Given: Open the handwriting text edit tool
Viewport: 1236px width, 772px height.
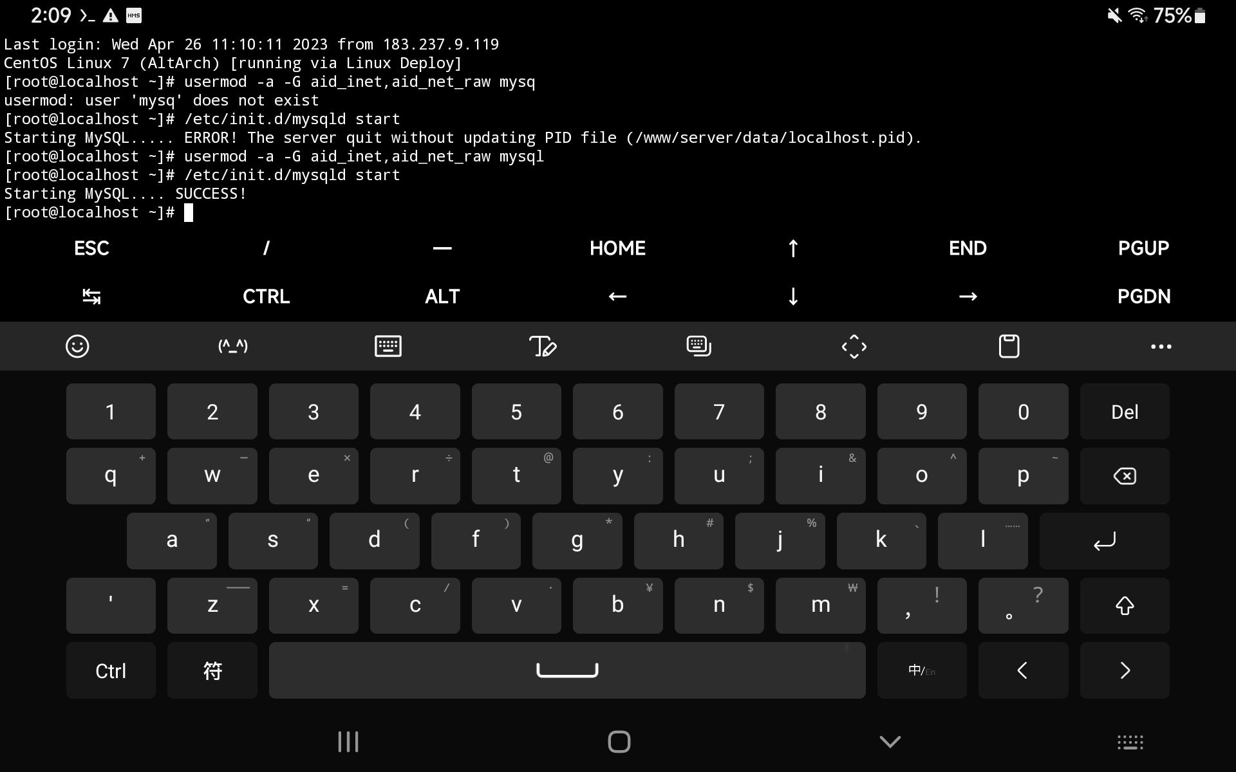Looking at the screenshot, I should [x=543, y=347].
